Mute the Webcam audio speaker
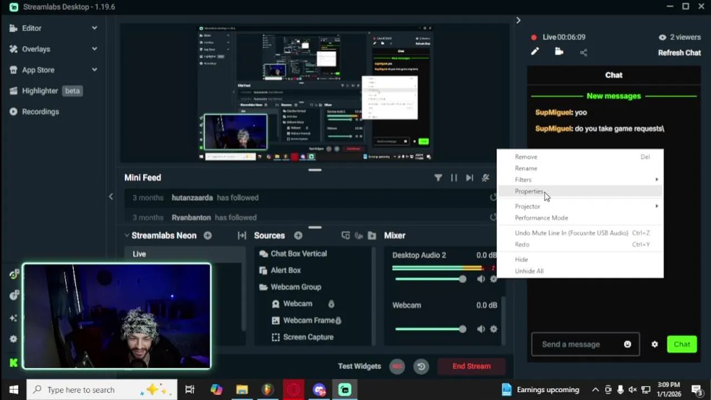The width and height of the screenshot is (711, 400). point(481,329)
